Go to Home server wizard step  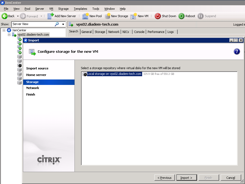36,75
